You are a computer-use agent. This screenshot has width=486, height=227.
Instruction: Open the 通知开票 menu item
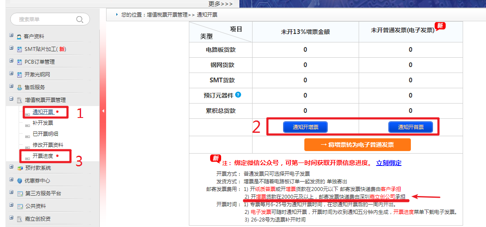(43, 112)
